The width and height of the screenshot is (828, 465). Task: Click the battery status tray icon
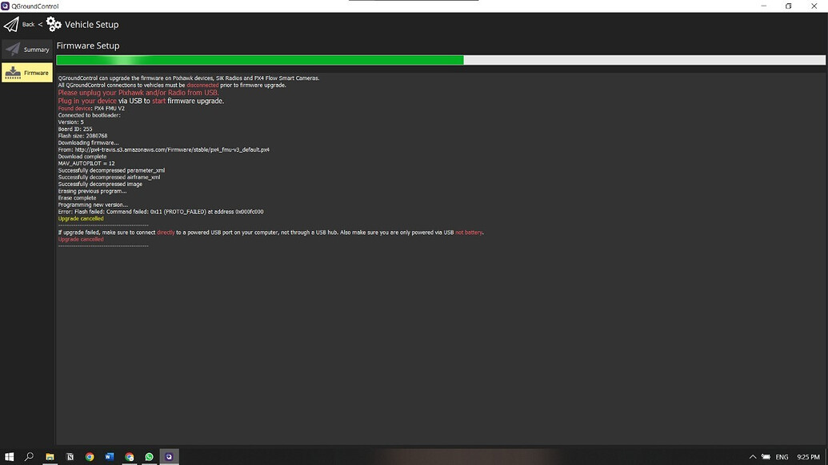tap(766, 457)
